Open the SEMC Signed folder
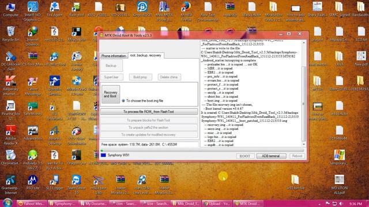 tap(339, 9)
